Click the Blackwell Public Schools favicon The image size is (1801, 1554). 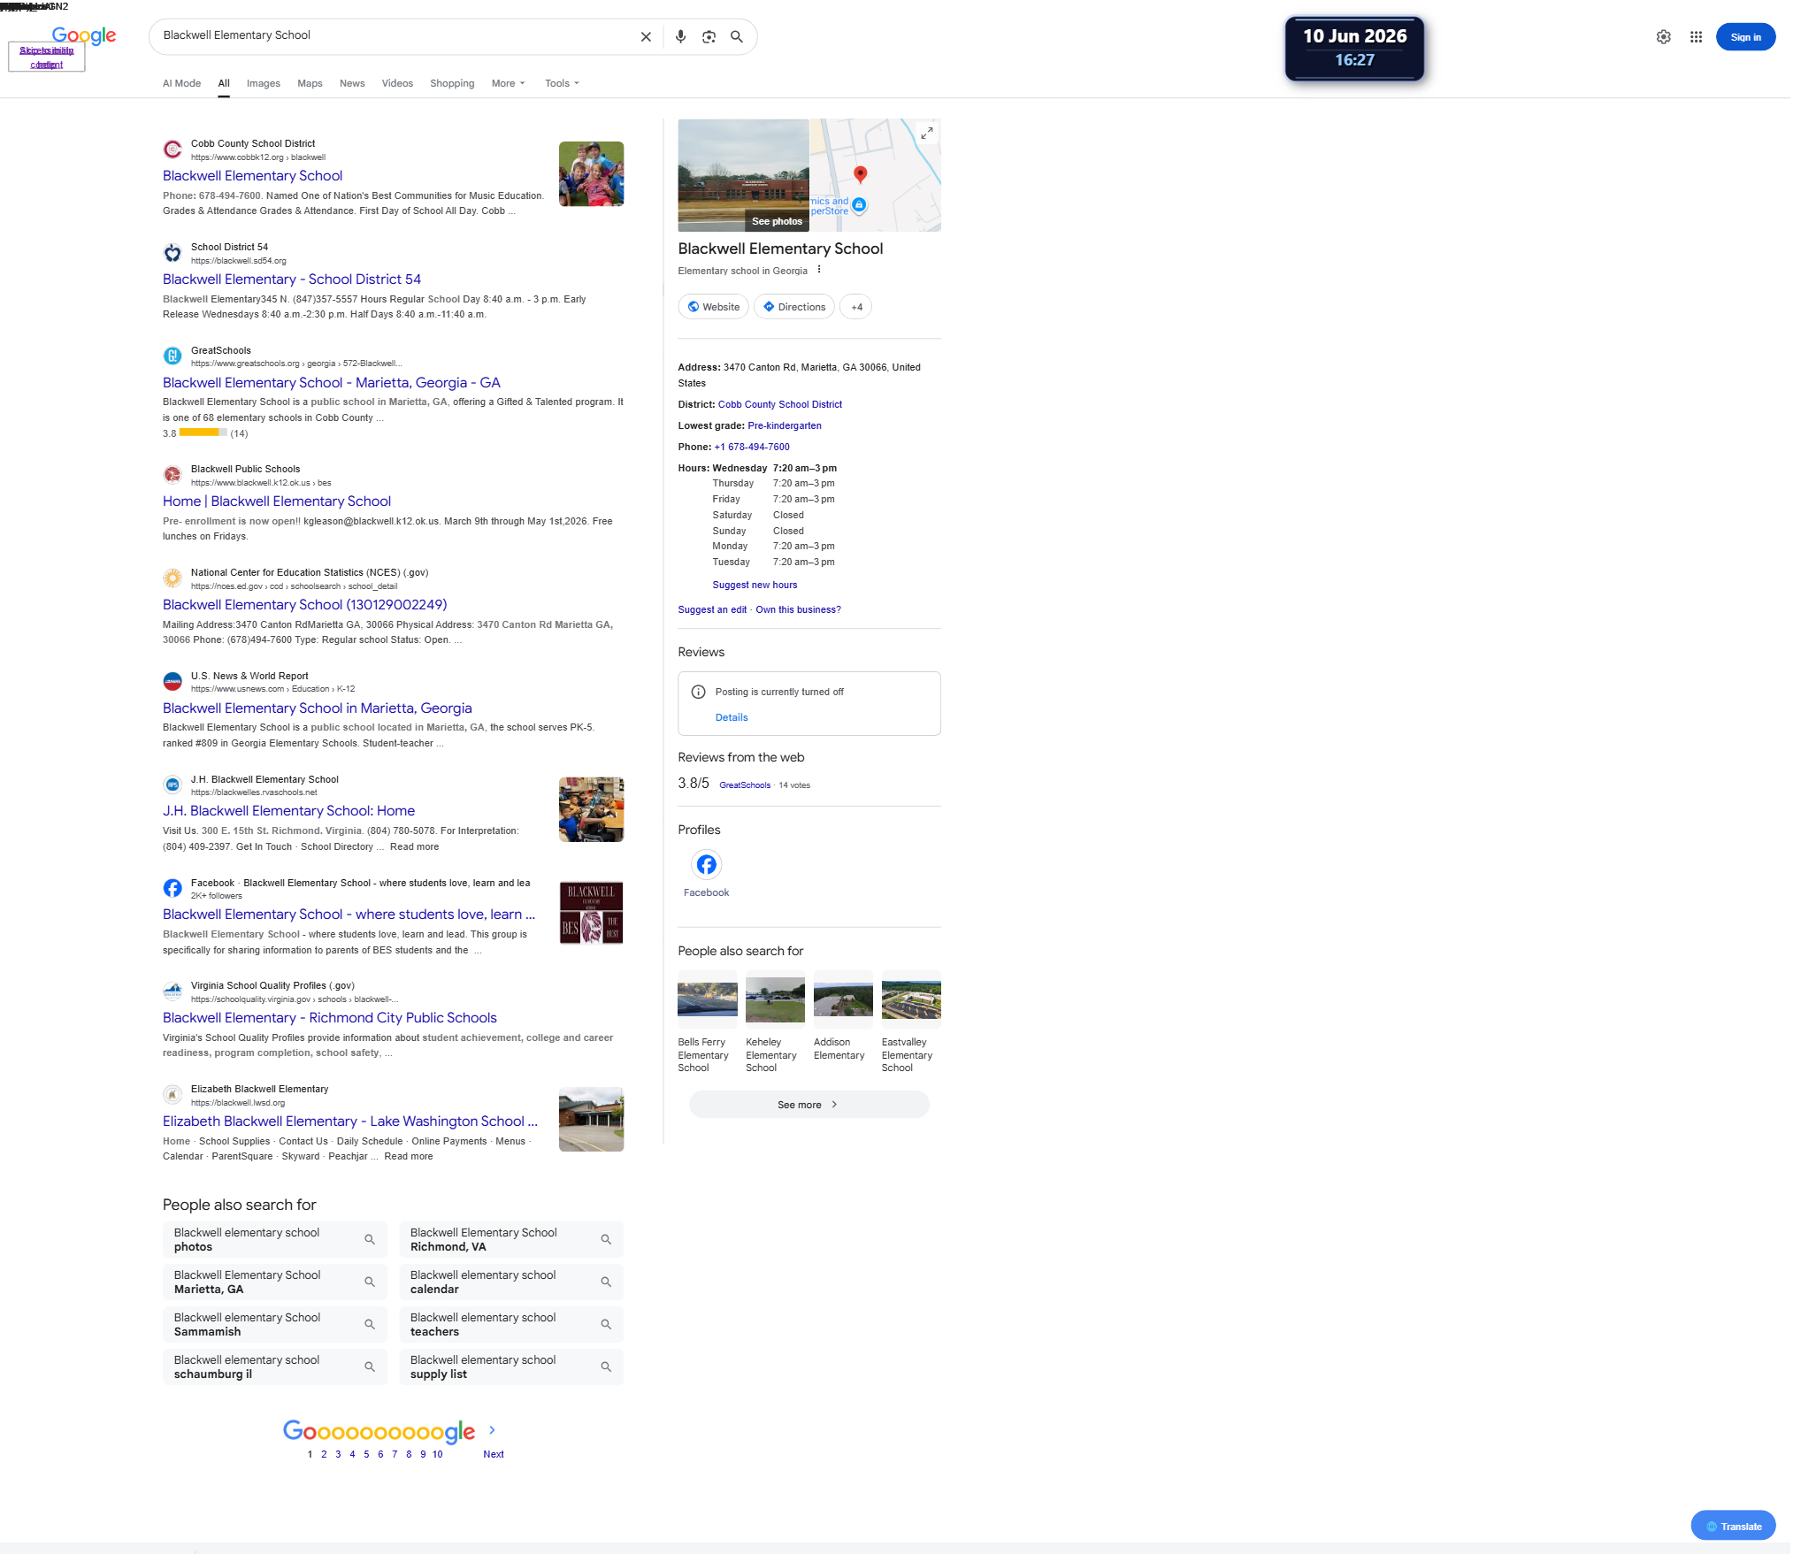(172, 475)
